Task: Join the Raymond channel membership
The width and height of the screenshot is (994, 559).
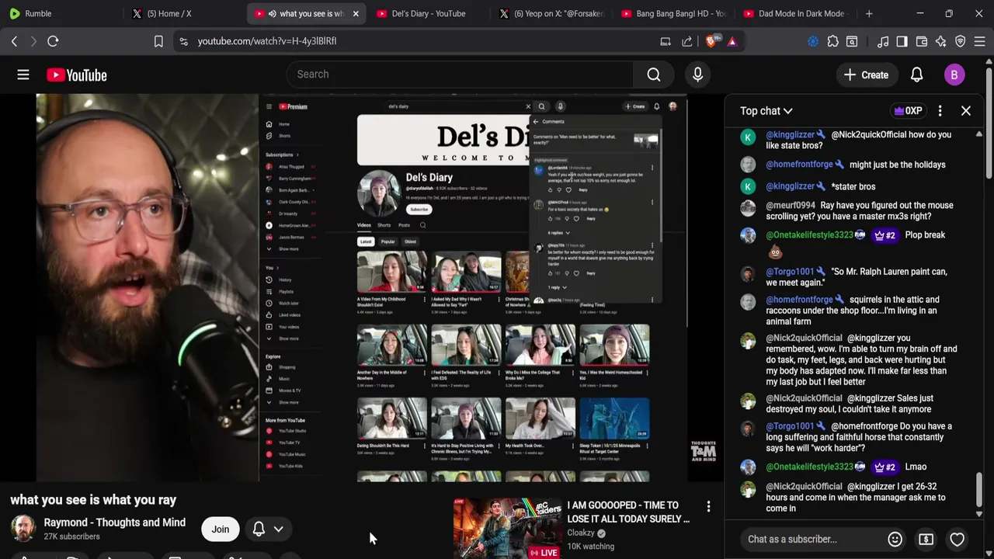Action: coord(221,529)
